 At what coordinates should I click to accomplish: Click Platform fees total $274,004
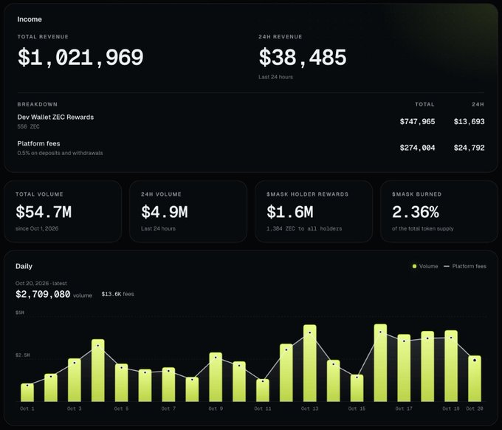(418, 148)
